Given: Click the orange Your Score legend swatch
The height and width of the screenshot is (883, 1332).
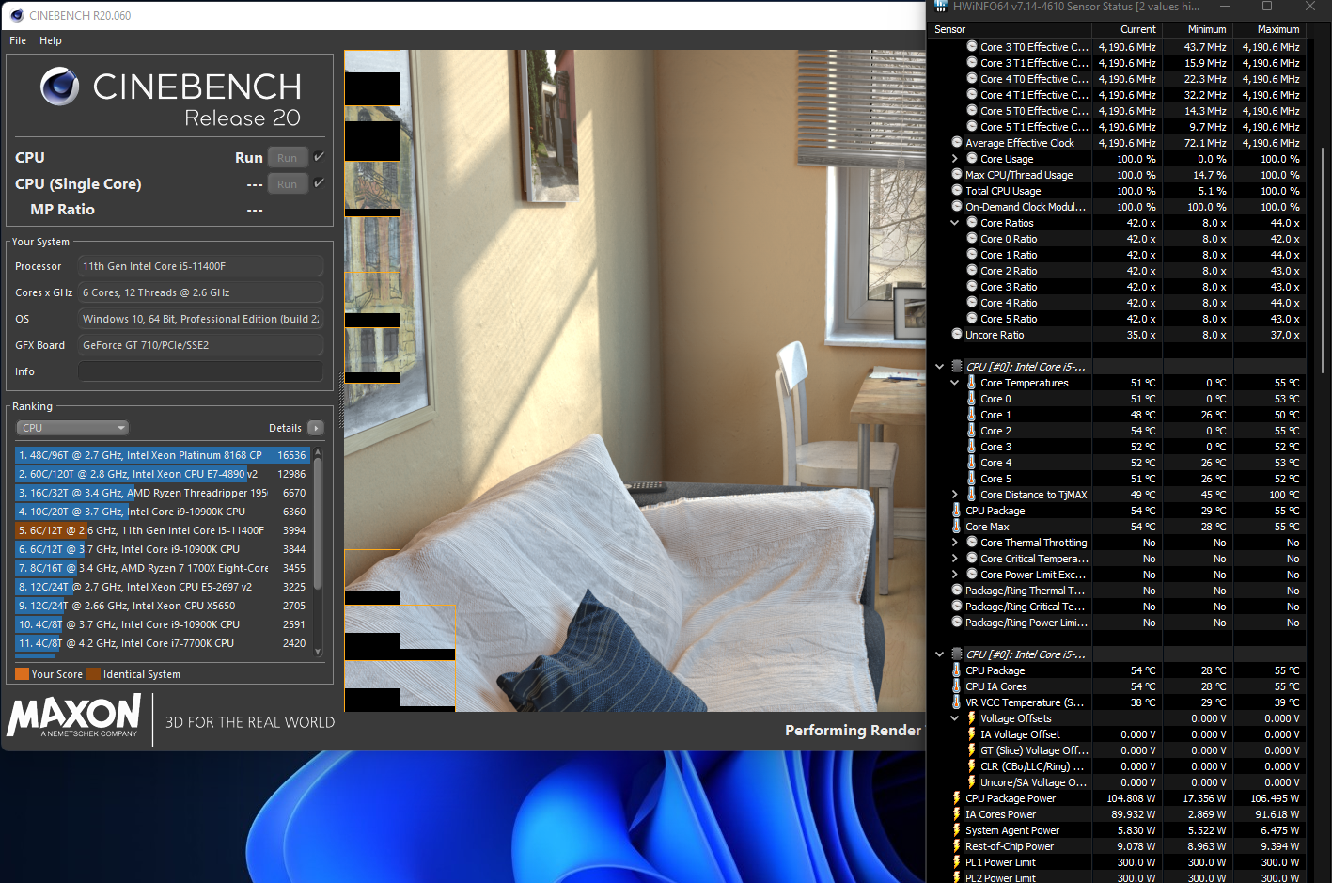Looking at the screenshot, I should click(22, 674).
